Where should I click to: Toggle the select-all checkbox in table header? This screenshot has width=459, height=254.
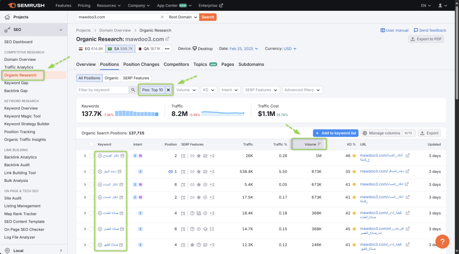click(91, 144)
